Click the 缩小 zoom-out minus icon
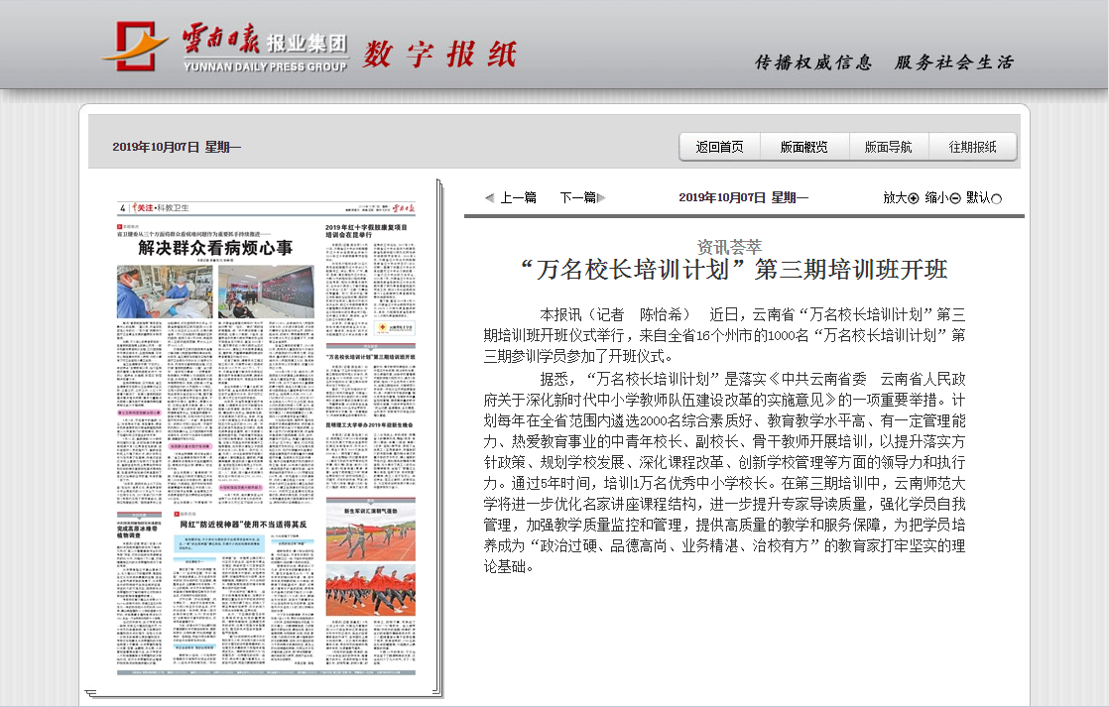Viewport: 1109px width, 707px height. (955, 198)
